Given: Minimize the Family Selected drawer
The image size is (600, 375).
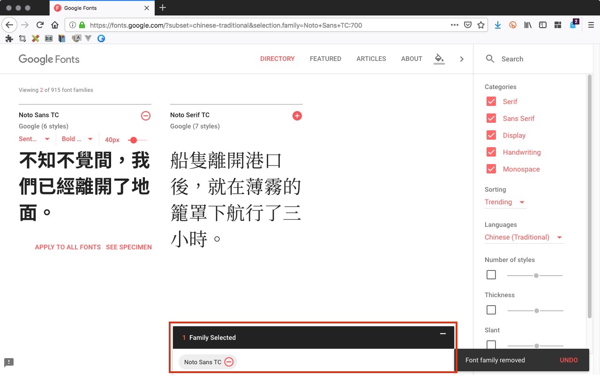Looking at the screenshot, I should (443, 334).
